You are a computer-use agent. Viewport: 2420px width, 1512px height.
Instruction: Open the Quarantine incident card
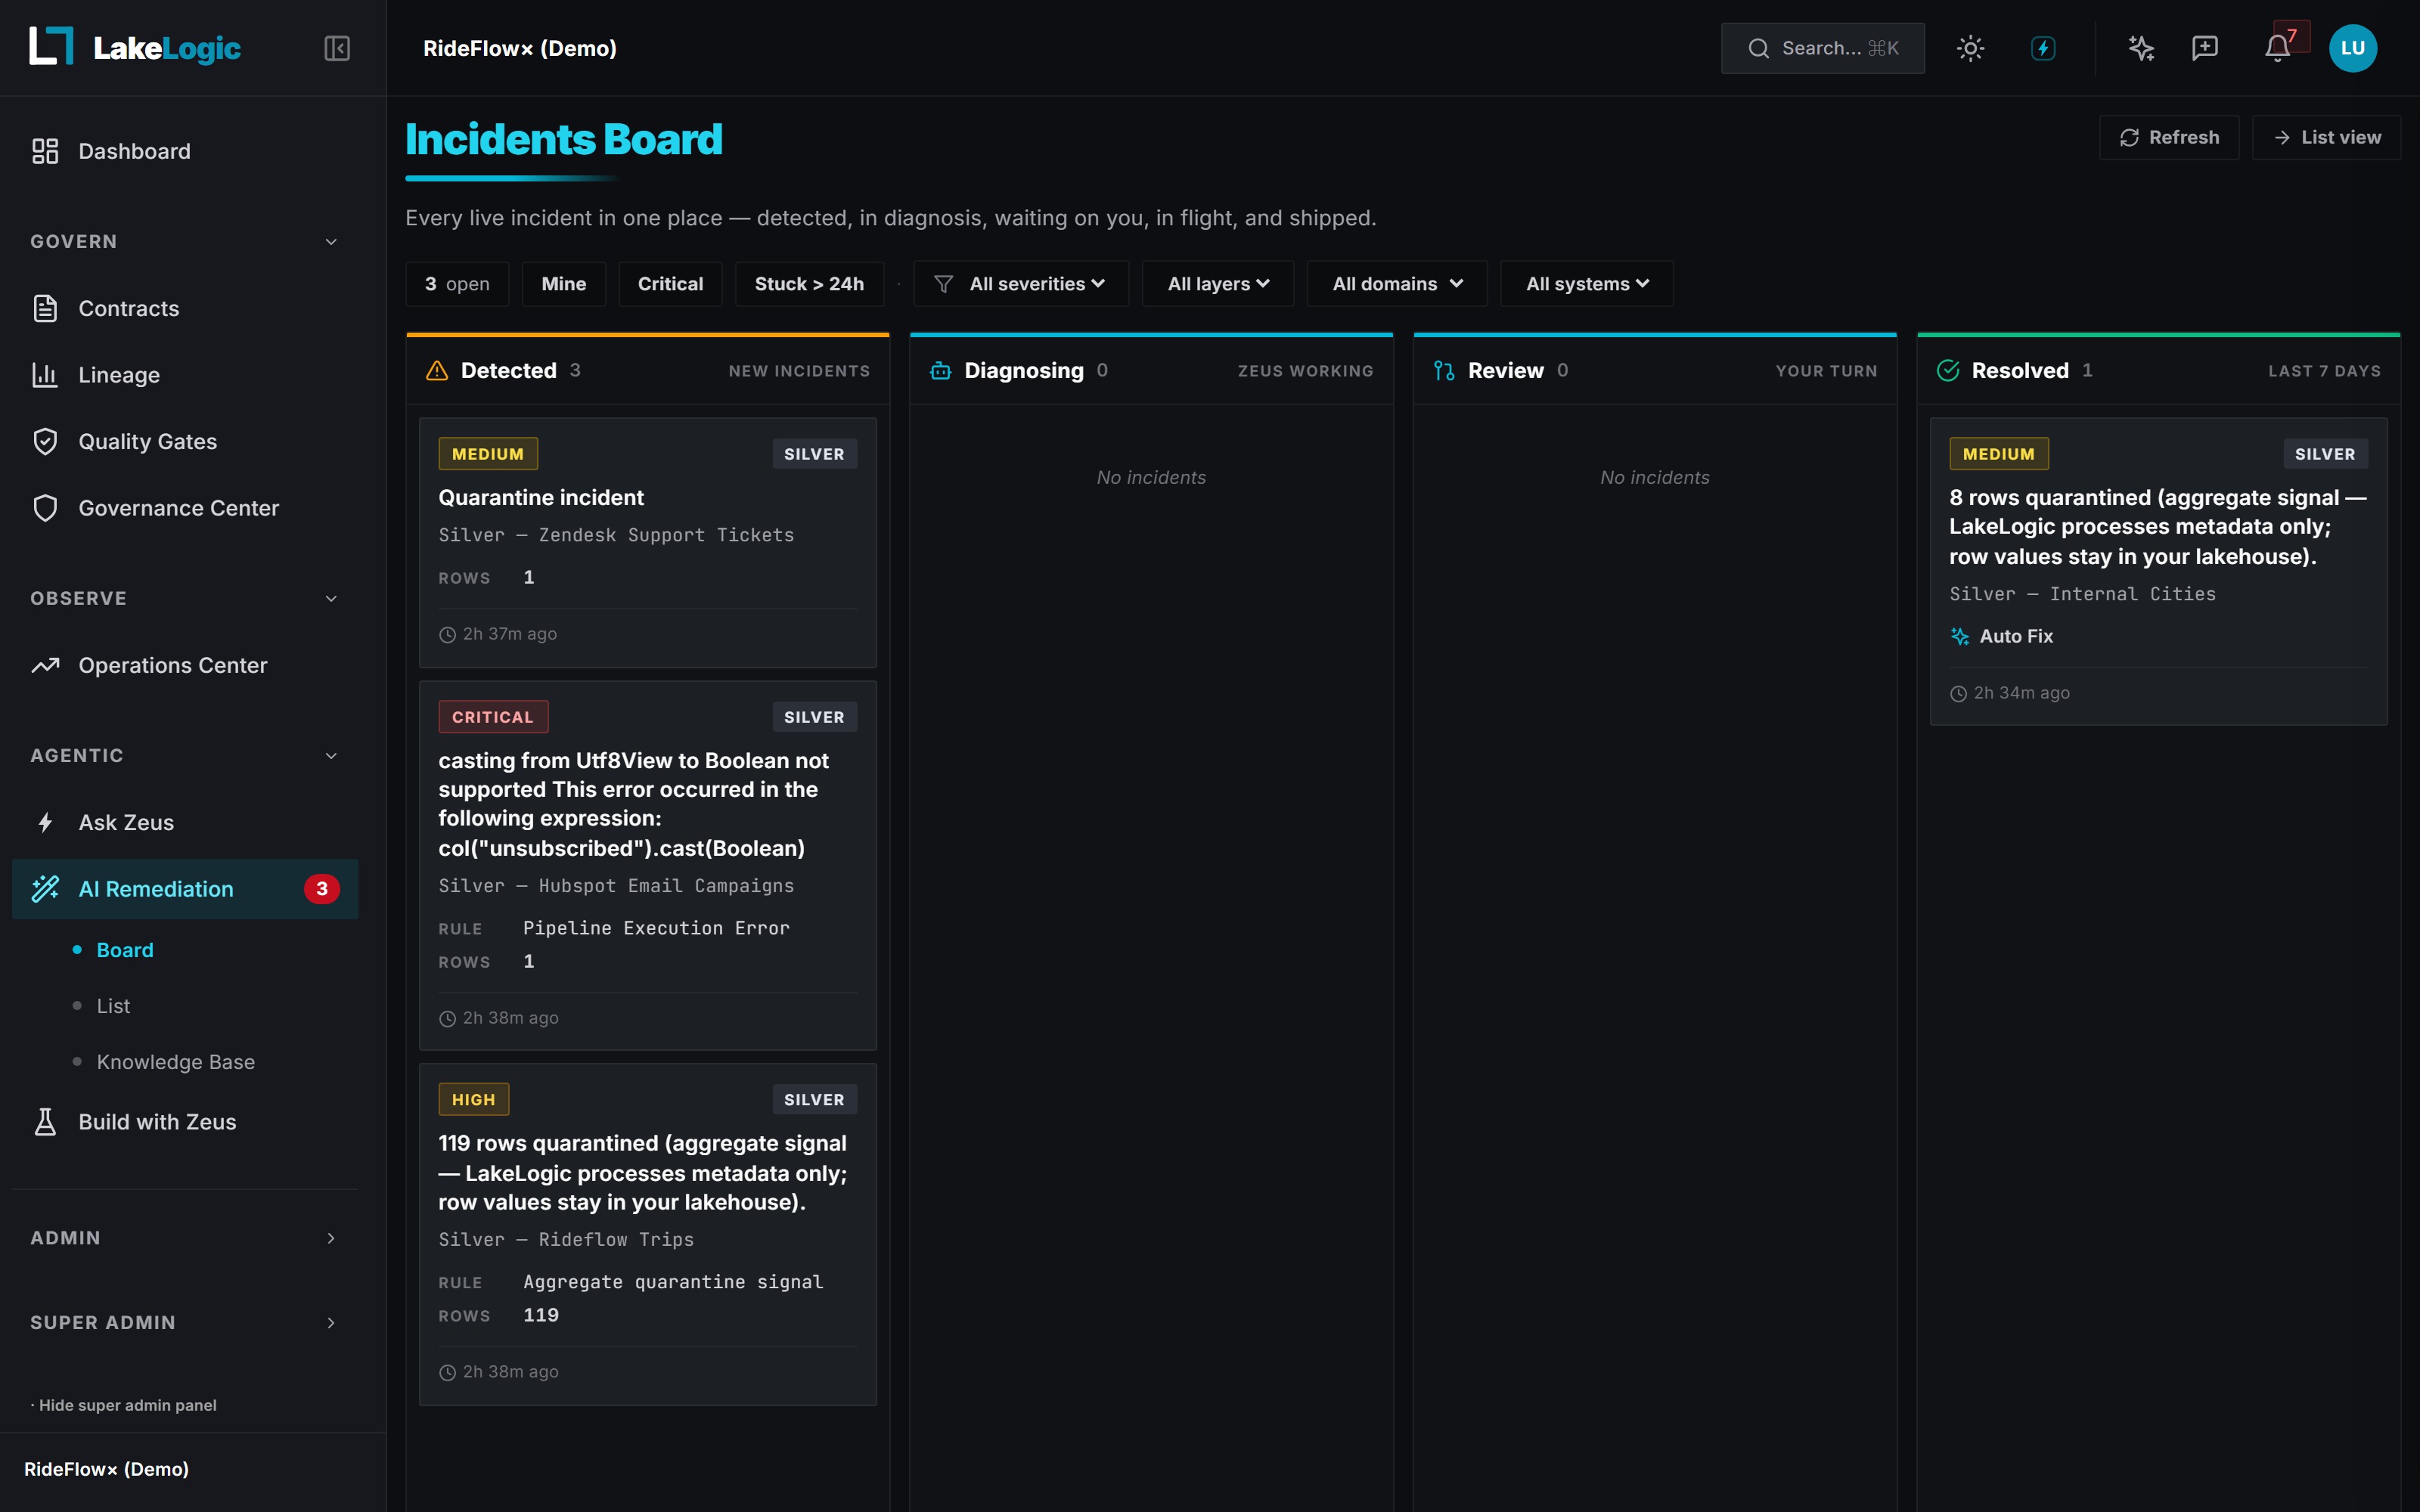pyautogui.click(x=648, y=542)
